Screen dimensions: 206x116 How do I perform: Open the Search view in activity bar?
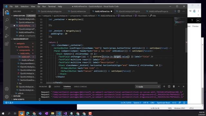coord(7,20)
